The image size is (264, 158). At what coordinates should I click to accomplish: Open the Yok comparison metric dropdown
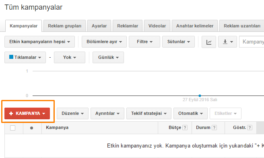[x=70, y=57]
